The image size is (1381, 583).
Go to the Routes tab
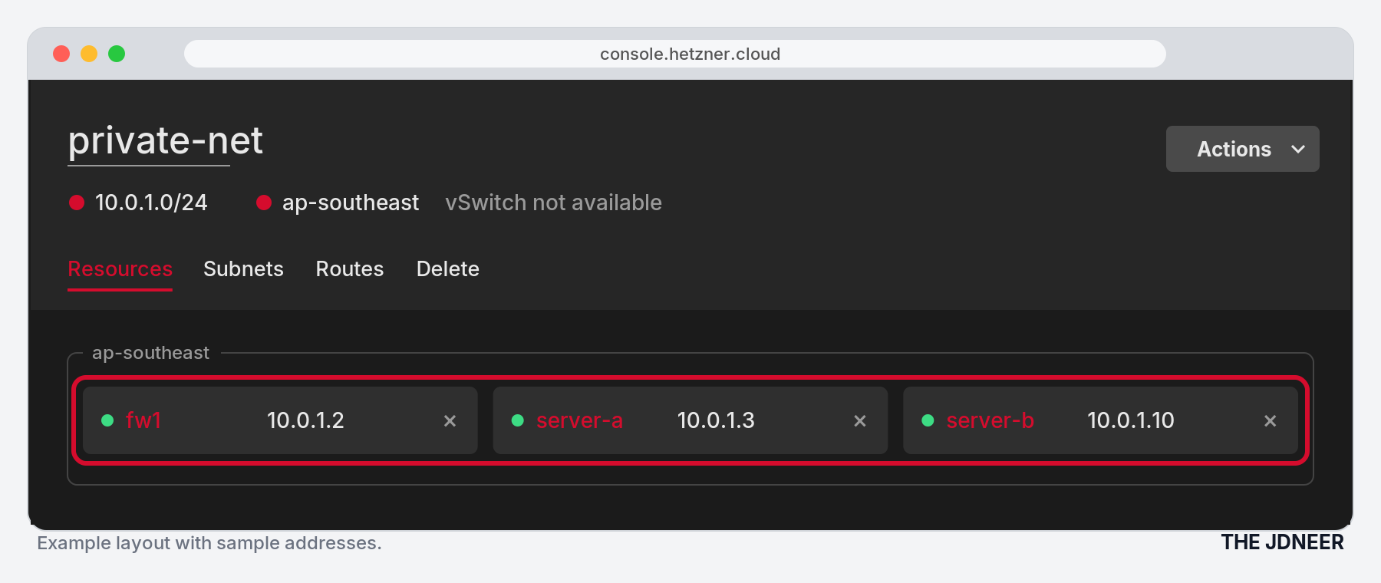(350, 269)
